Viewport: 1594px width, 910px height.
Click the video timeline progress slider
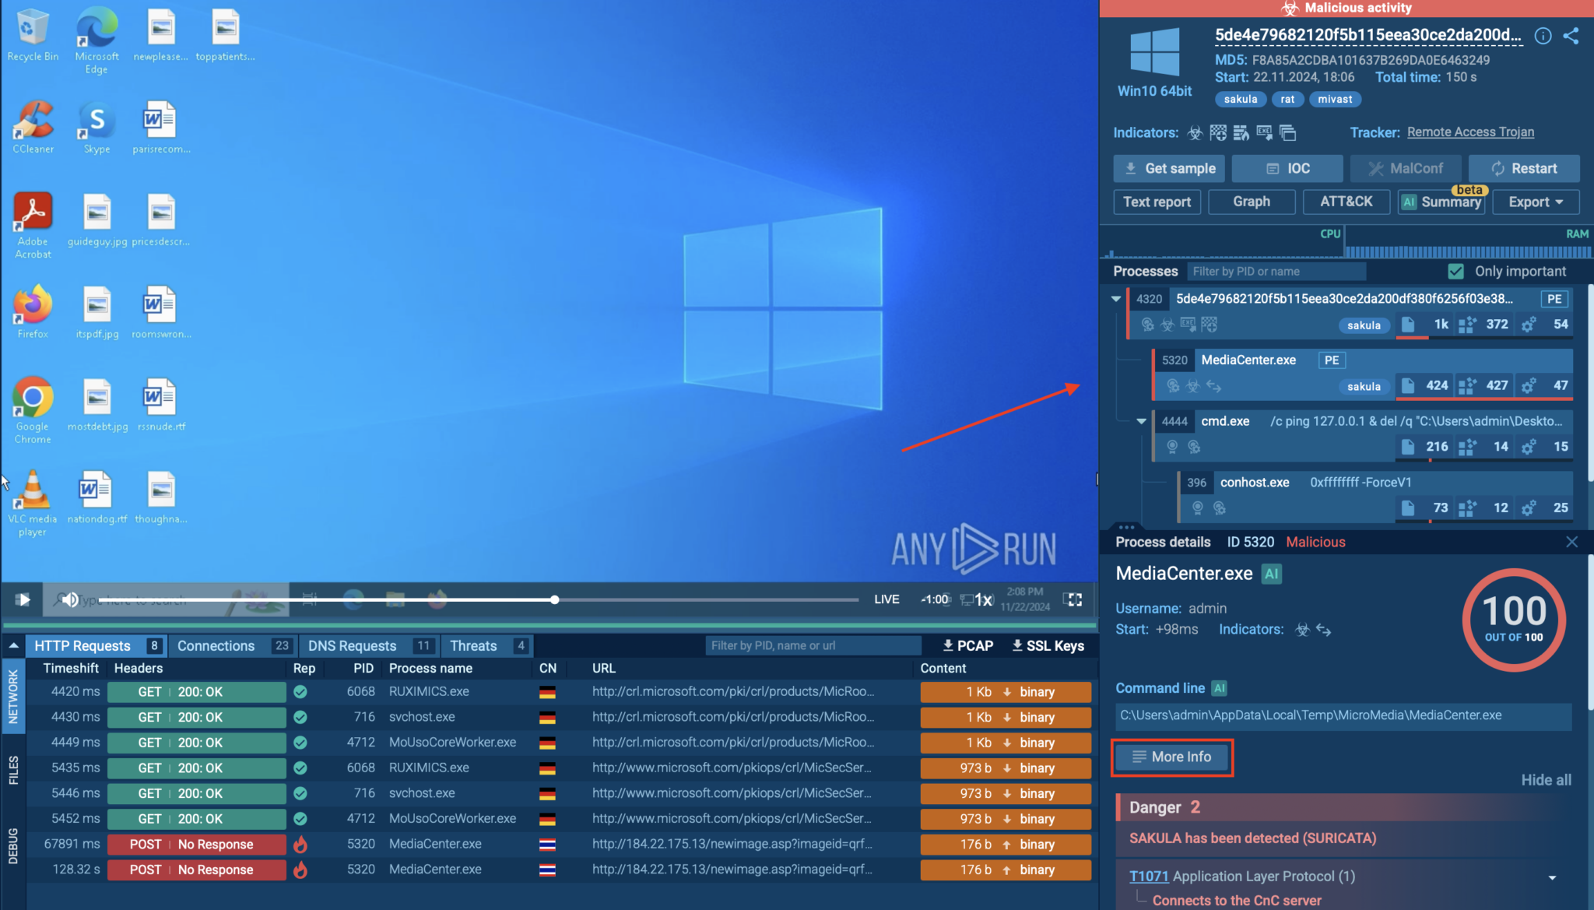click(554, 599)
